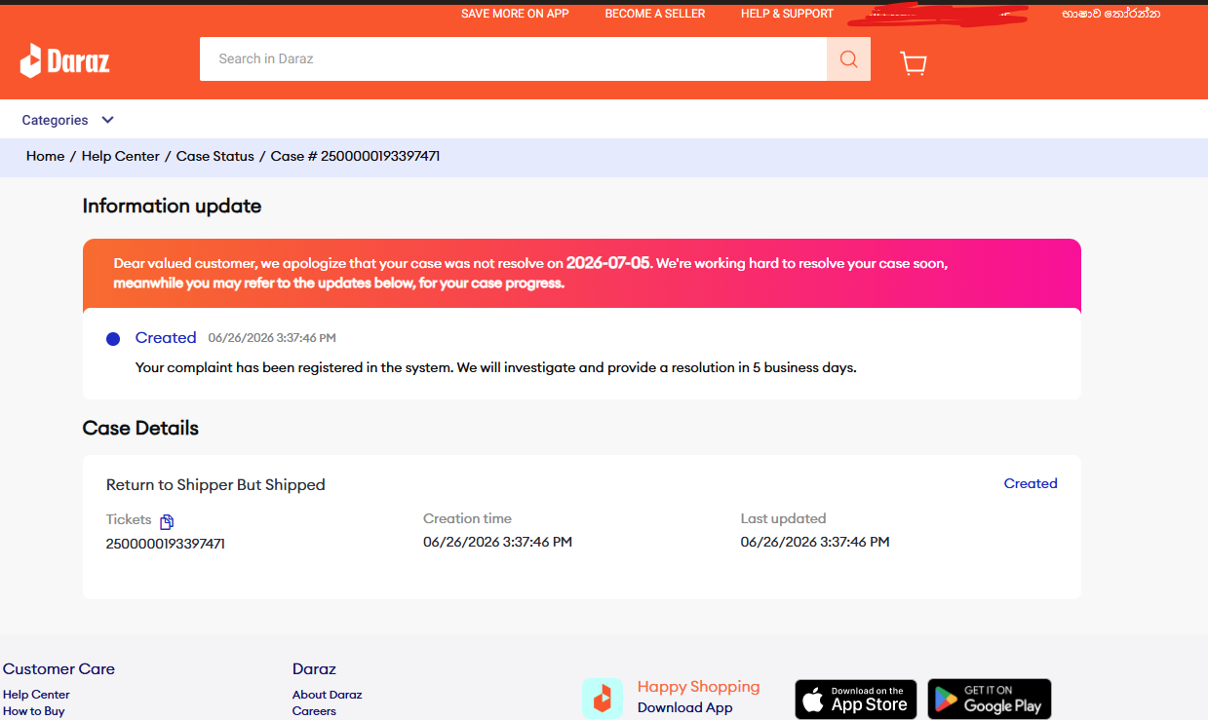
Task: Open the Categories menu label
Action: coord(56,120)
